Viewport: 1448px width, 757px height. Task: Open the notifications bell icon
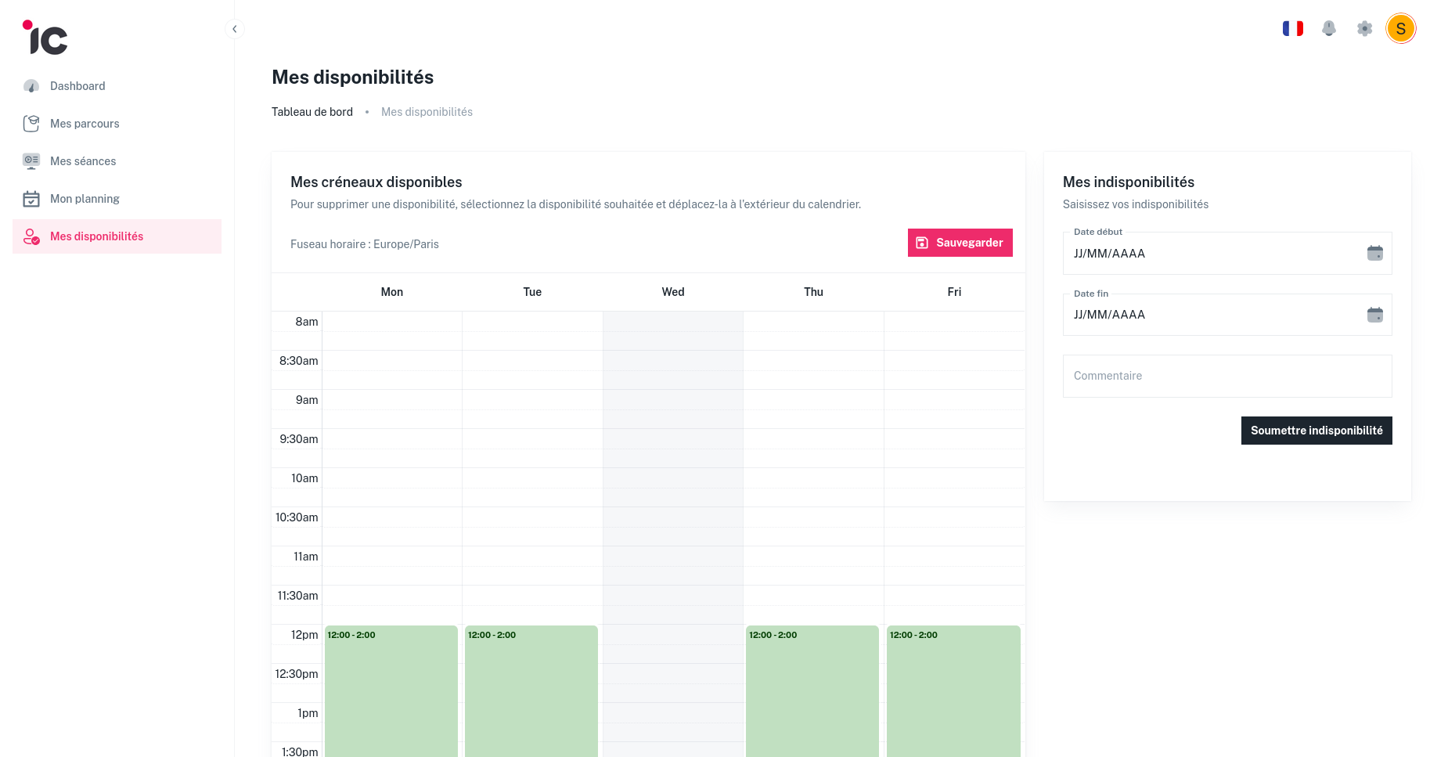tap(1329, 28)
